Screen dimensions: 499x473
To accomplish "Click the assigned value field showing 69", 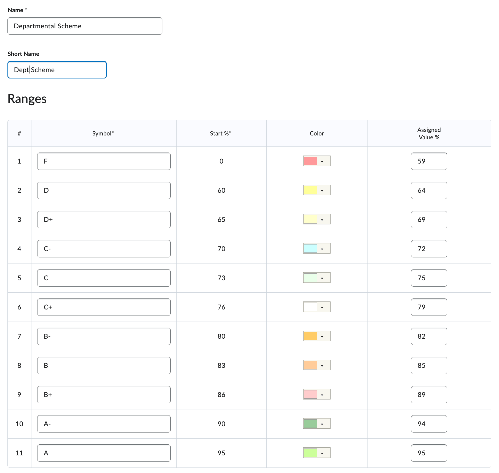I will 429,220.
